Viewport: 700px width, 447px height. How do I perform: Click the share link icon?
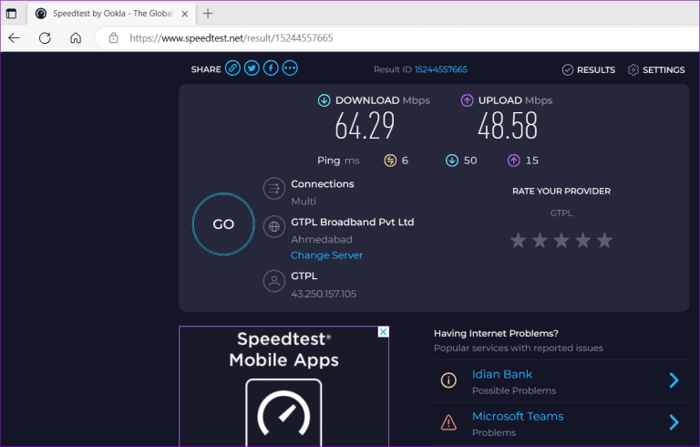tap(232, 68)
